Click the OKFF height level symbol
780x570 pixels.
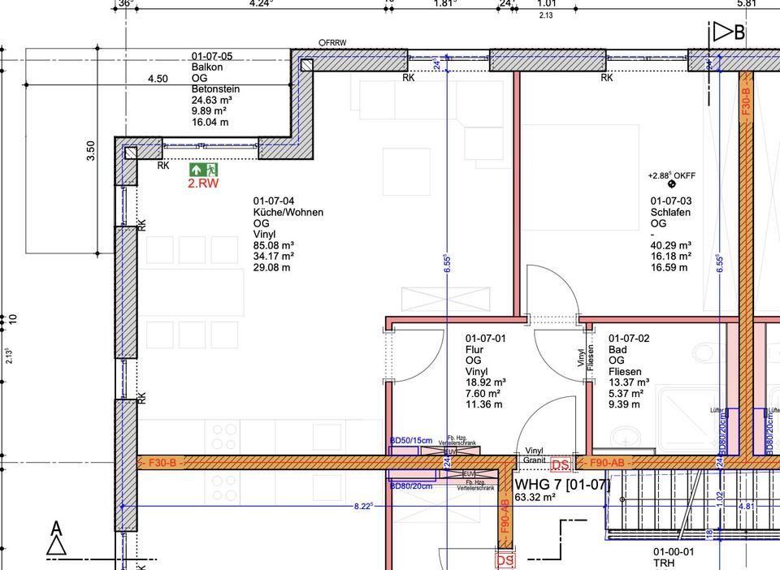click(671, 184)
